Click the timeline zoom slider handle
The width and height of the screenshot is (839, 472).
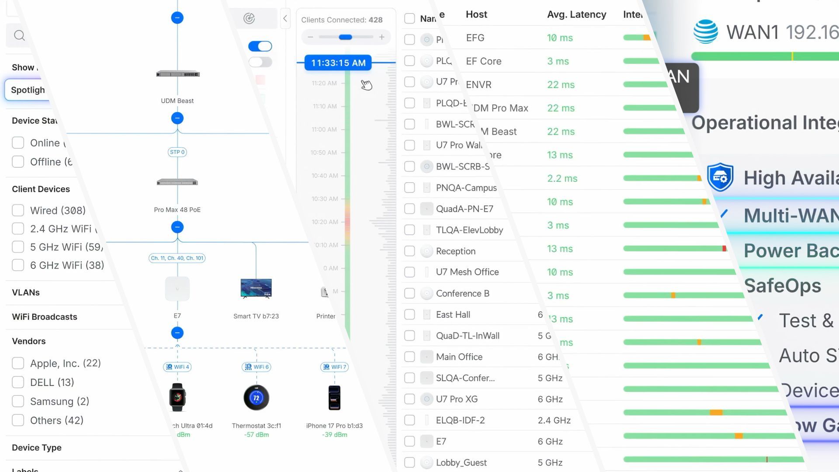point(345,37)
